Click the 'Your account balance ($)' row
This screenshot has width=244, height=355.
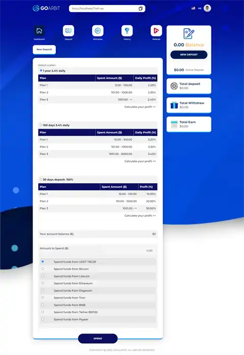[98, 234]
